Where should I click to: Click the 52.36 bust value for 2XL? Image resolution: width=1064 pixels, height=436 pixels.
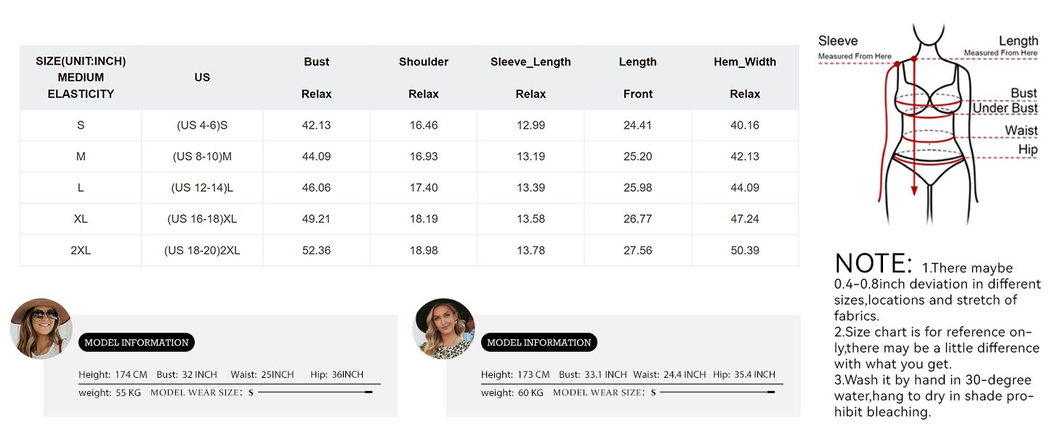click(x=316, y=250)
